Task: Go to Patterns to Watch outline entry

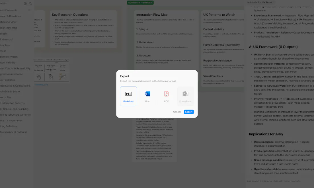Action: tap(9, 57)
